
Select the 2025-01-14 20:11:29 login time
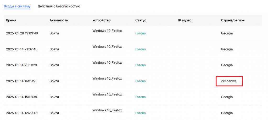21,65
